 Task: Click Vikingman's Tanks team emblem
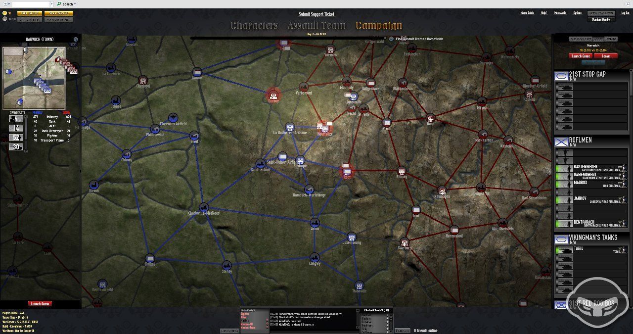click(561, 238)
